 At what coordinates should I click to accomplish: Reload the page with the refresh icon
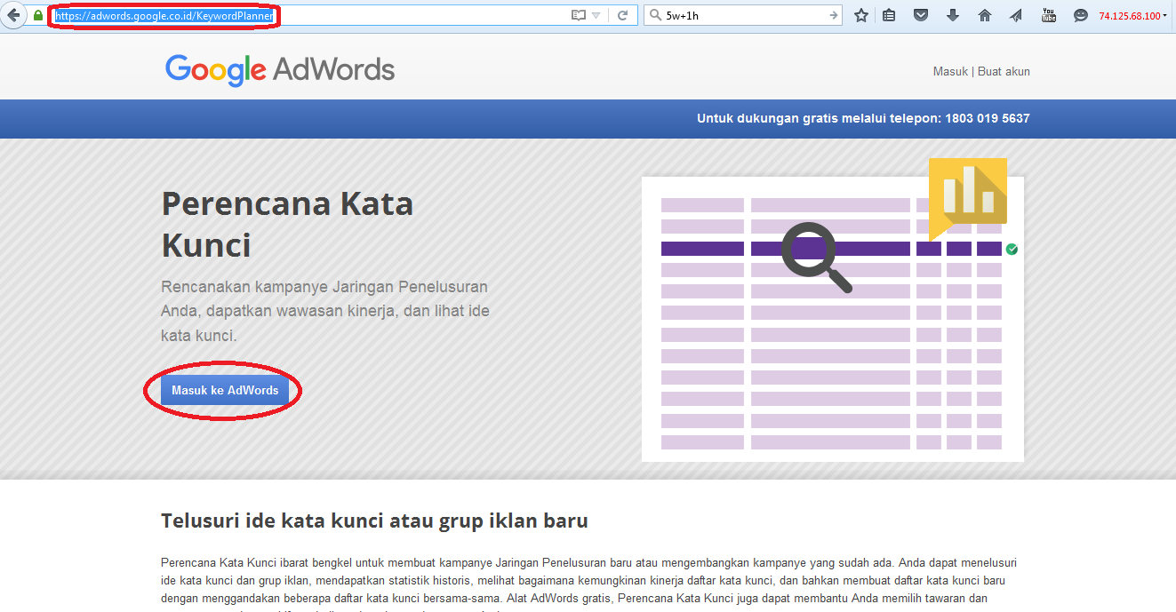(x=623, y=15)
